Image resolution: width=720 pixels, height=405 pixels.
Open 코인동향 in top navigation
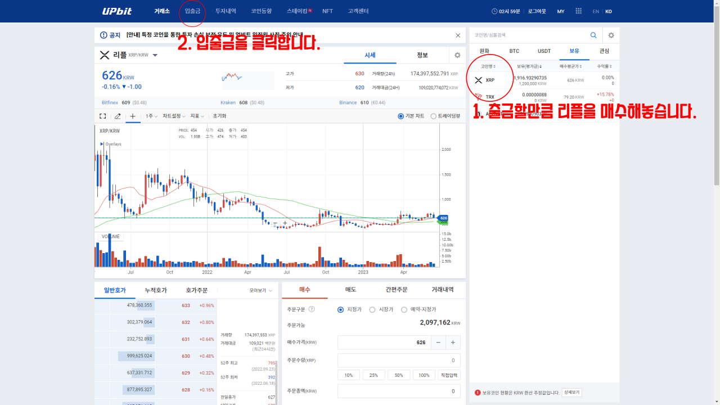pyautogui.click(x=262, y=11)
